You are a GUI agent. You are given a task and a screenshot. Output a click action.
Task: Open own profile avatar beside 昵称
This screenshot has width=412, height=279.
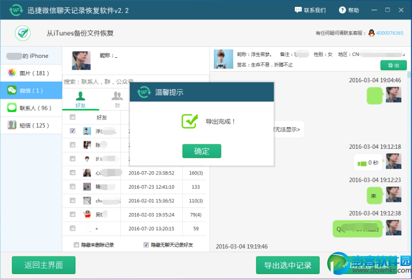81,60
